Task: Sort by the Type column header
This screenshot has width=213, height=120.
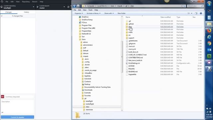Action: coord(178,17)
